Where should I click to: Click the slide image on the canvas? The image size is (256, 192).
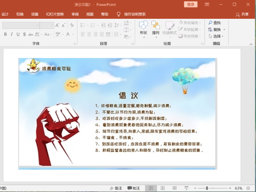coord(117,112)
